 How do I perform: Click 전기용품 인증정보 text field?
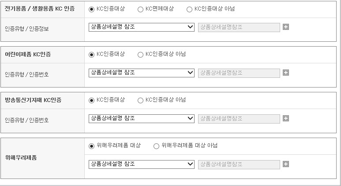point(239,27)
